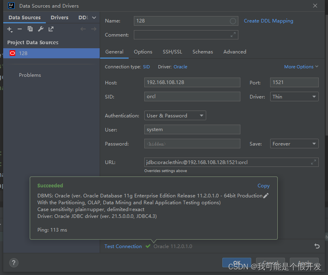Viewport: 328px width, 275px height.
Task: Expand the URL field
Action: pyautogui.click(x=314, y=162)
